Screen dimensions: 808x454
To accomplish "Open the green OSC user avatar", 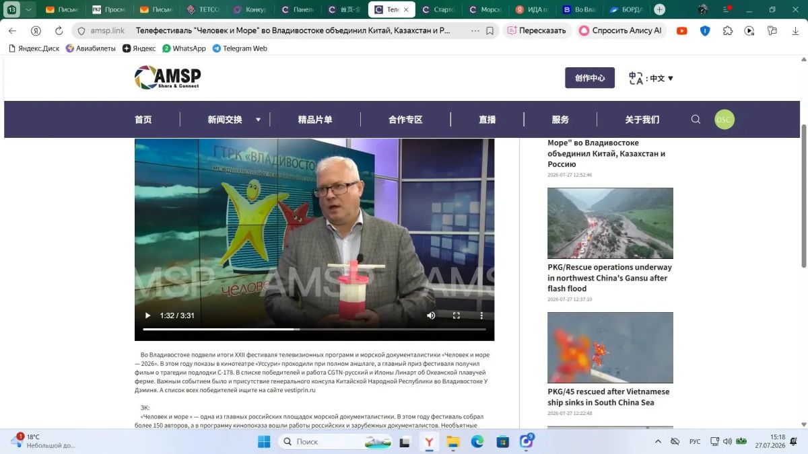I will click(x=724, y=120).
